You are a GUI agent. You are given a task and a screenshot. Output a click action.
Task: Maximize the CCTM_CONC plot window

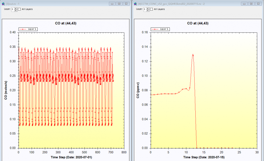click(251, 4)
